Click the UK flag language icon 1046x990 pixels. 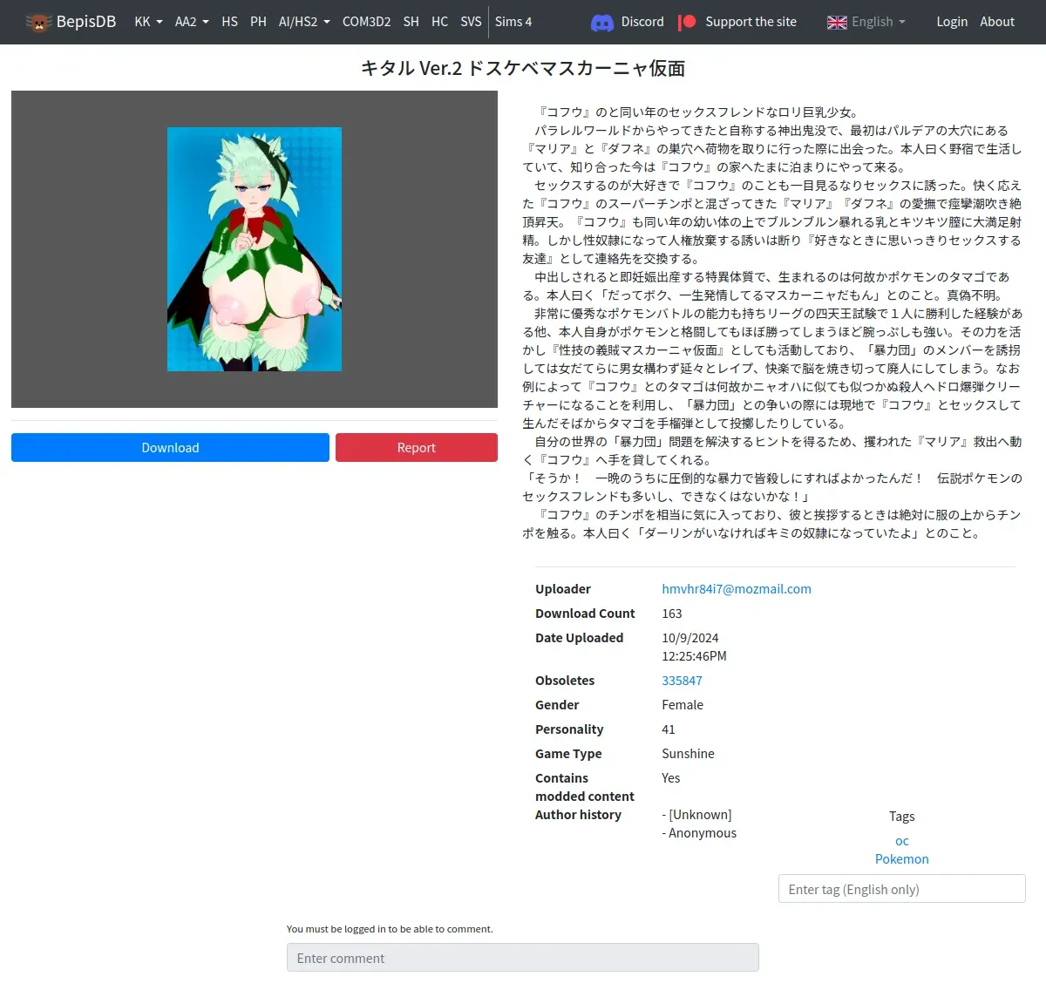[x=837, y=23]
